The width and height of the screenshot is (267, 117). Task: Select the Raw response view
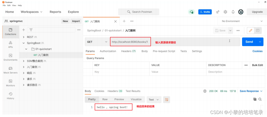point(105,99)
